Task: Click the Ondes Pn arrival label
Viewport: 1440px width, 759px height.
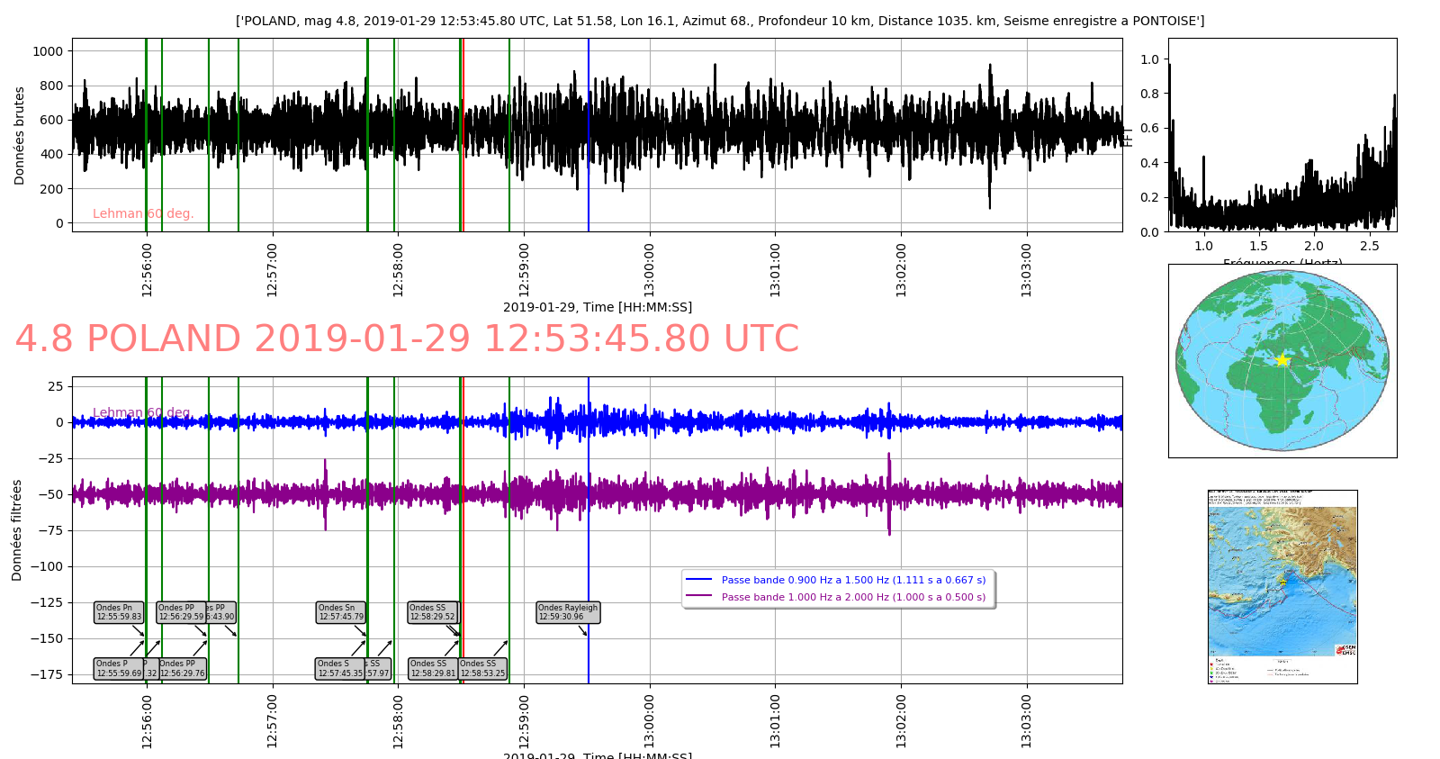Action: point(119,612)
